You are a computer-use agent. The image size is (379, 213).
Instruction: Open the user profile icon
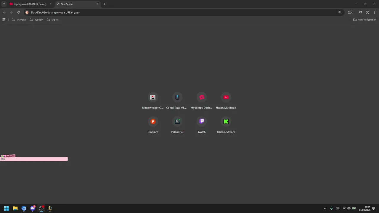367,12
